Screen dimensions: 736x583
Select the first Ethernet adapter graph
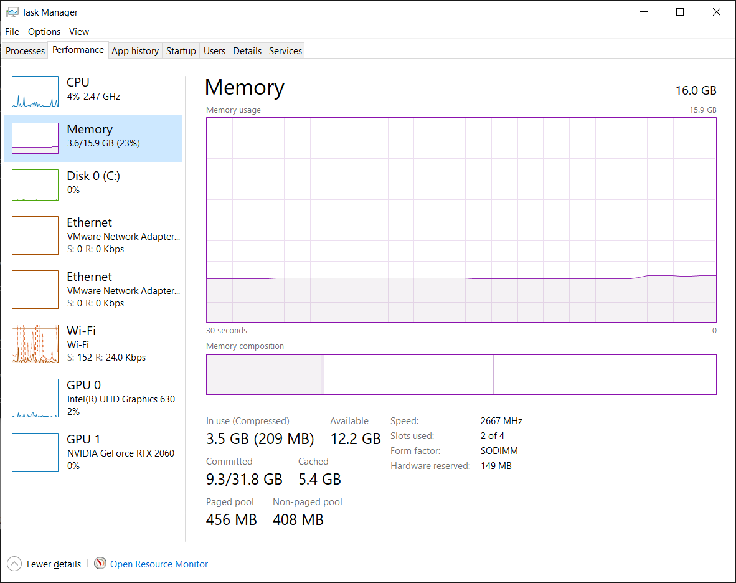point(35,235)
